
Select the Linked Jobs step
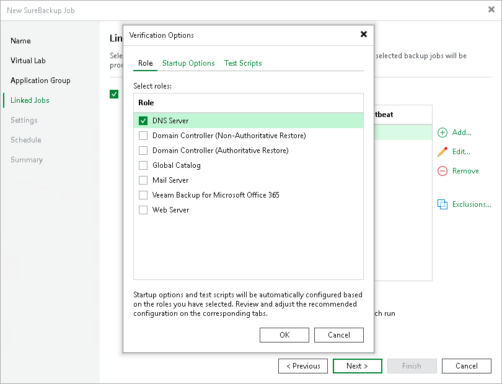pos(30,100)
